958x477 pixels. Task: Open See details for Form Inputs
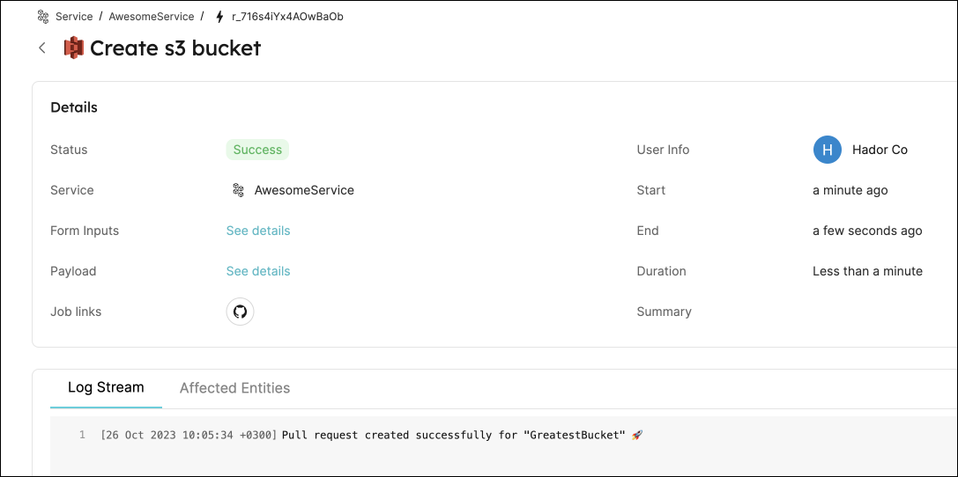[258, 231]
